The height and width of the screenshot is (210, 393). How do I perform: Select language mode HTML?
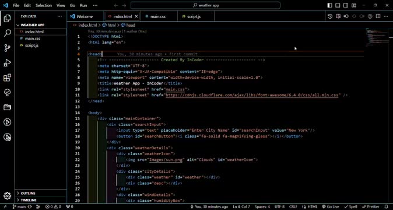coord(310,206)
